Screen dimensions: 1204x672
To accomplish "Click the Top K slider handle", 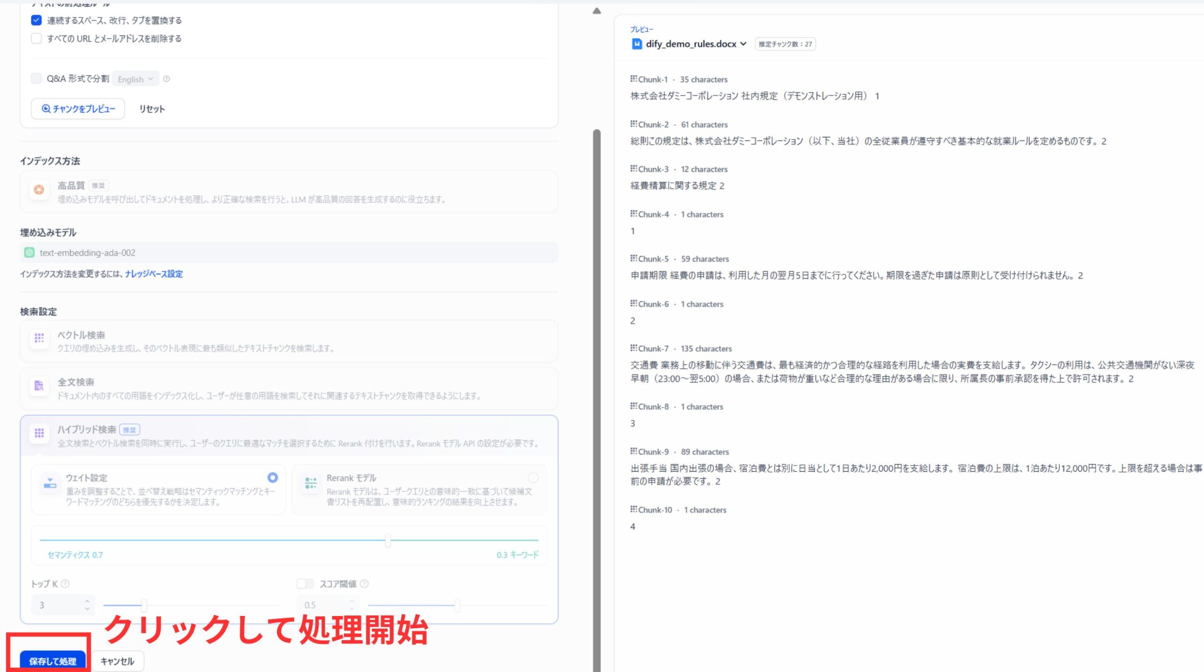I will tap(144, 605).
